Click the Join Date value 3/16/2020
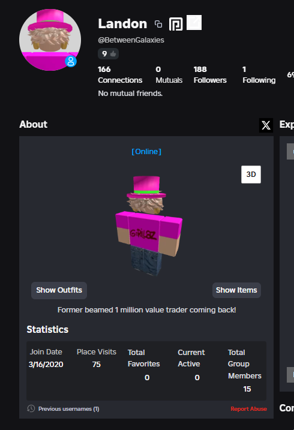The width and height of the screenshot is (294, 430). click(x=46, y=365)
